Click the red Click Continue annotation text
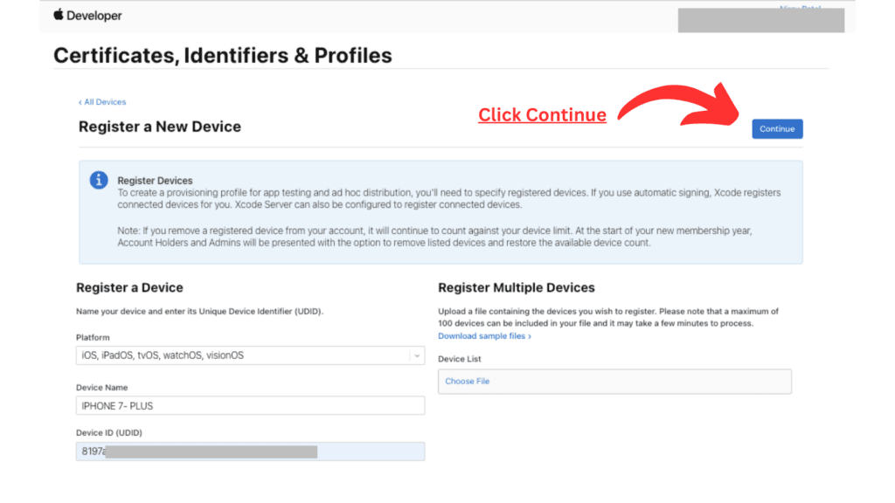895x503 pixels. coord(542,115)
